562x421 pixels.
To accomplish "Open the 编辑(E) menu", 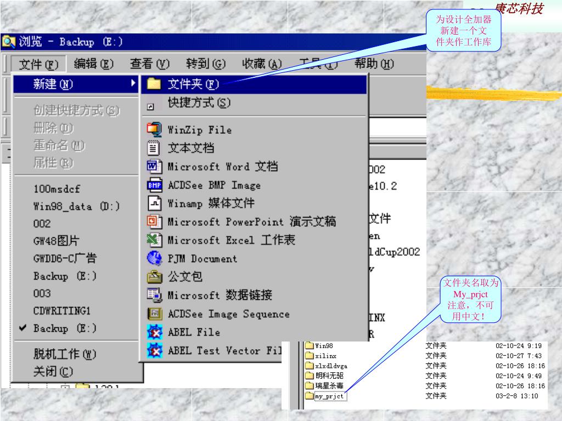I will coord(93,64).
